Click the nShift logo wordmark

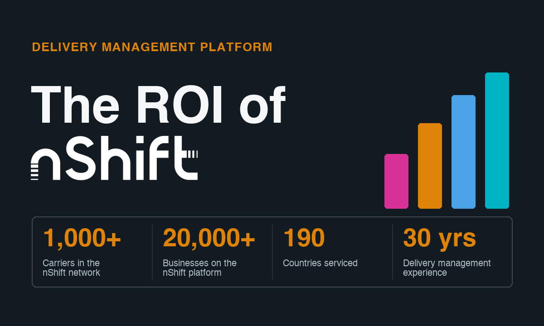pos(114,158)
